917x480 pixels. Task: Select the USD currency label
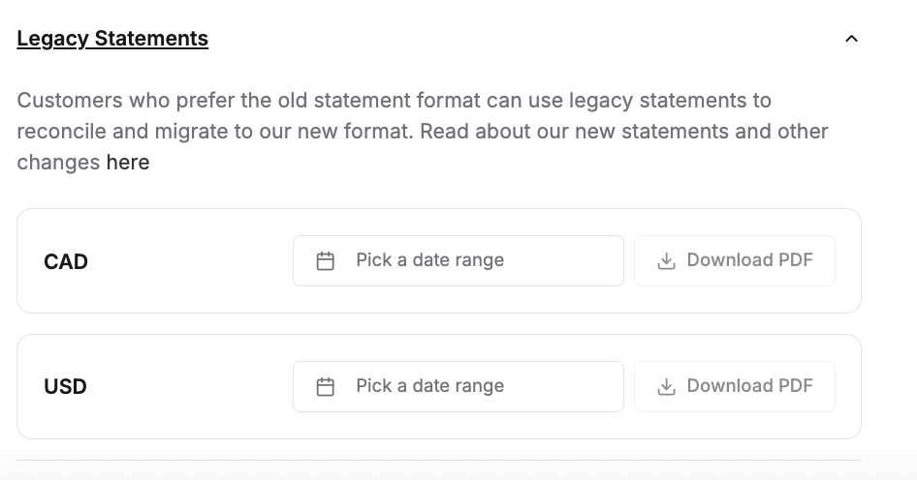click(66, 387)
